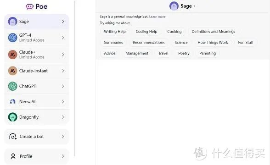Click the Poe logo icon
This screenshot has width=270, height=165.
tap(29, 6)
